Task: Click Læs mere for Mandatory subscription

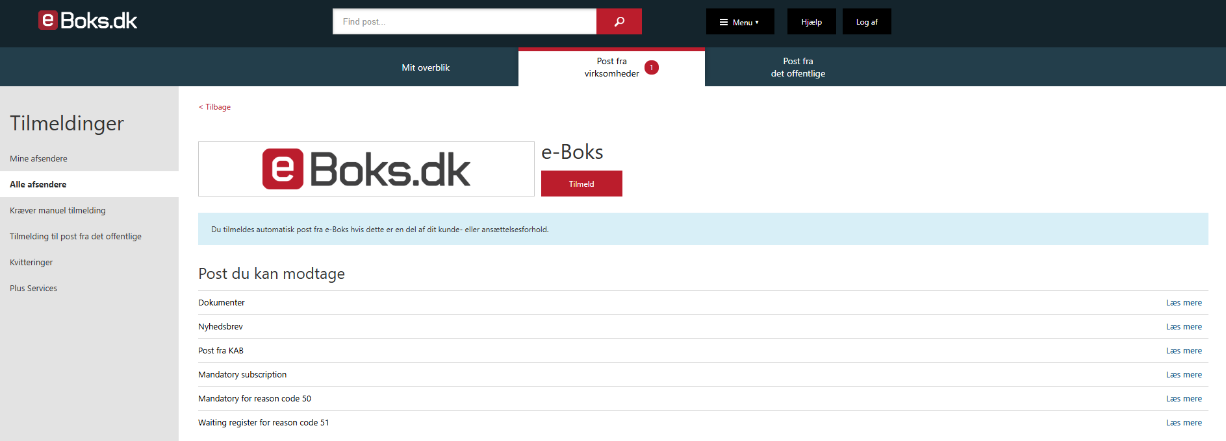Action: tap(1184, 375)
